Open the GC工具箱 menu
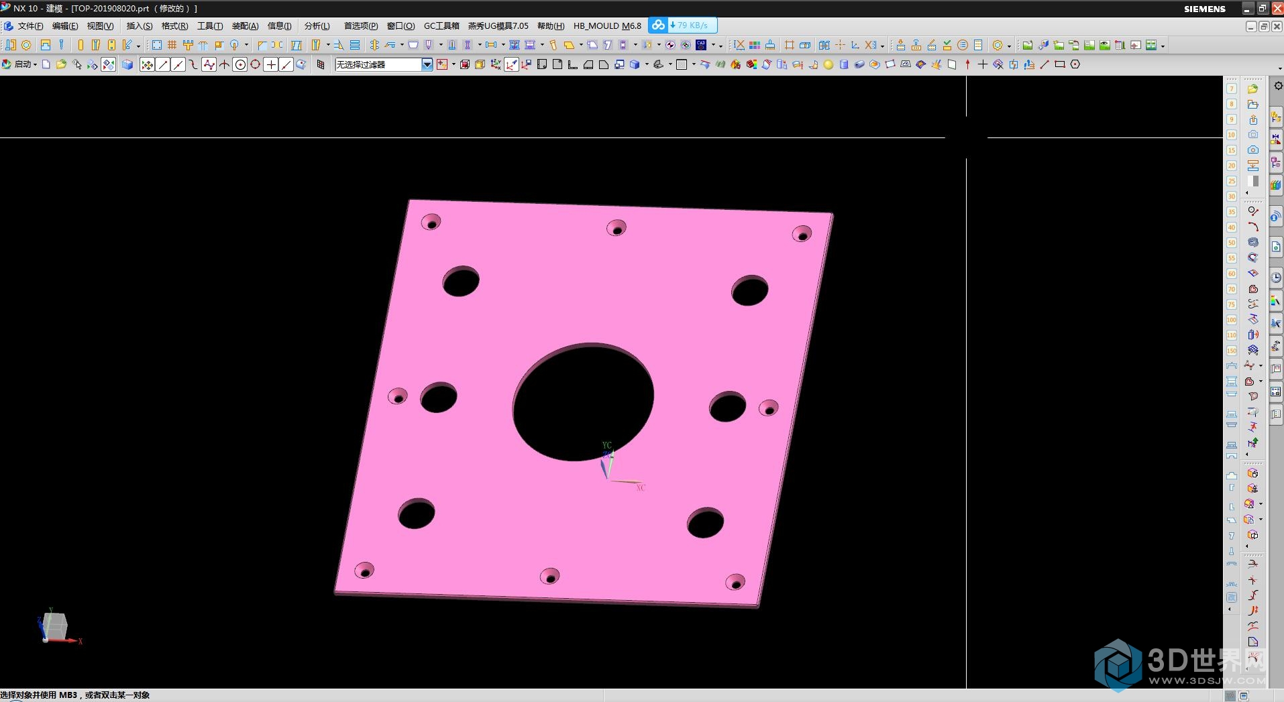The image size is (1284, 702). click(x=441, y=26)
